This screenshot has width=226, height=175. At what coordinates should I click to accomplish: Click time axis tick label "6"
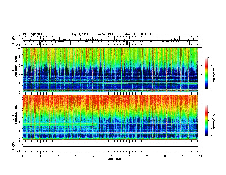pos(130,156)
